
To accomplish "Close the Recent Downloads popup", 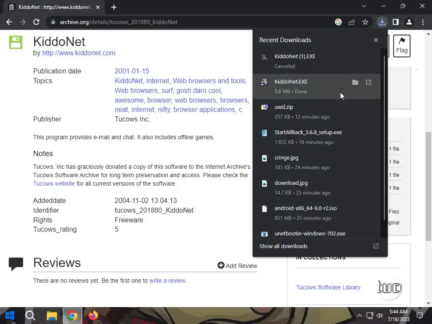I will click(x=376, y=40).
